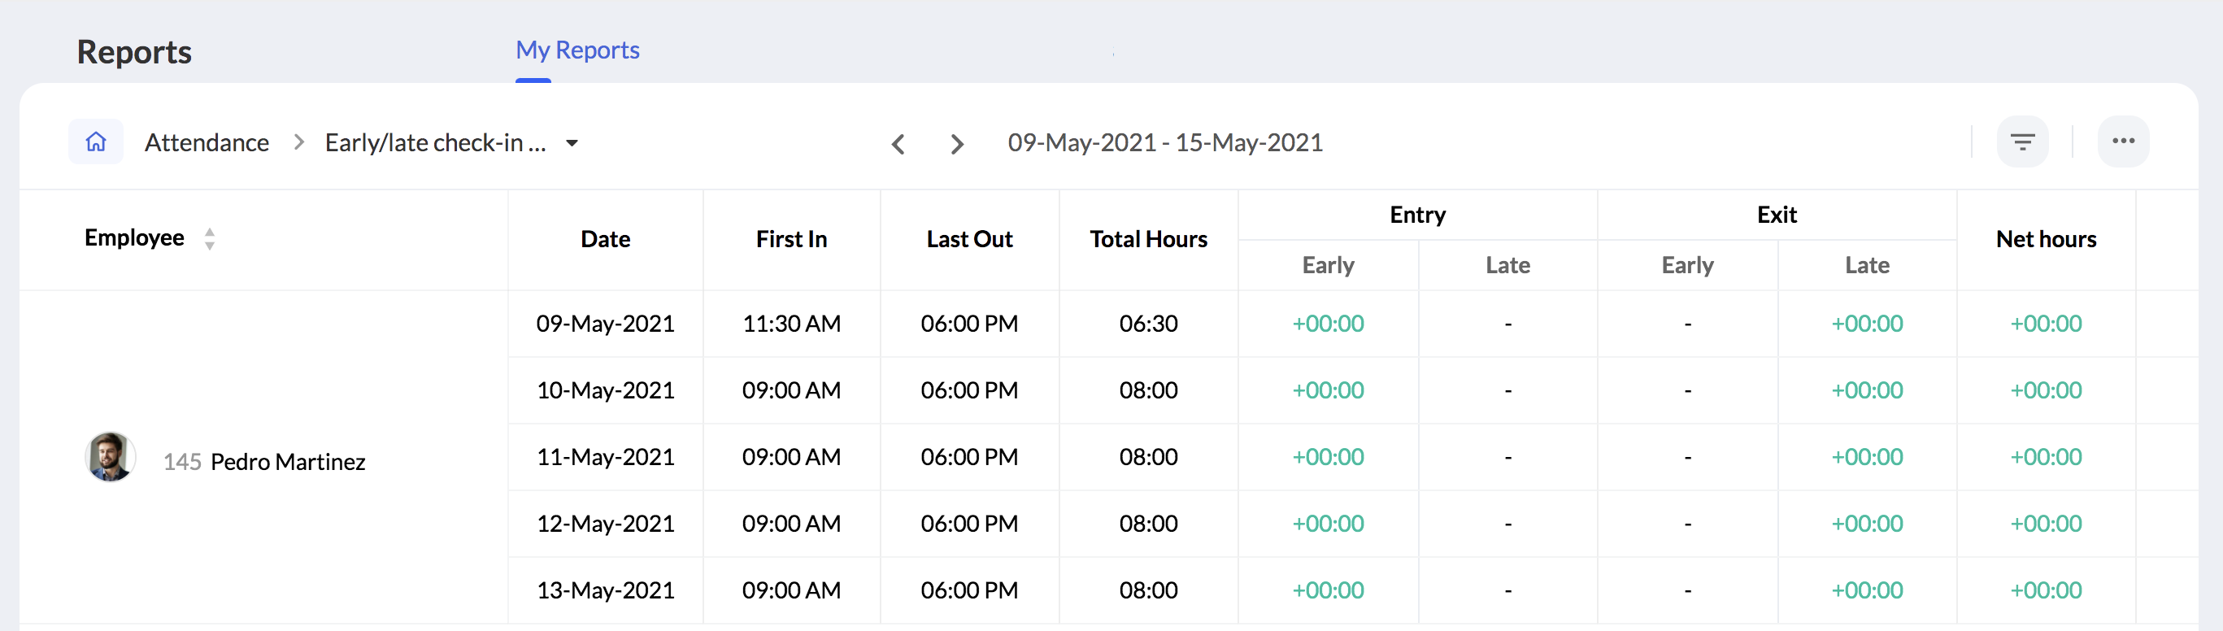Open the filter options icon
2223x631 pixels.
click(2022, 141)
